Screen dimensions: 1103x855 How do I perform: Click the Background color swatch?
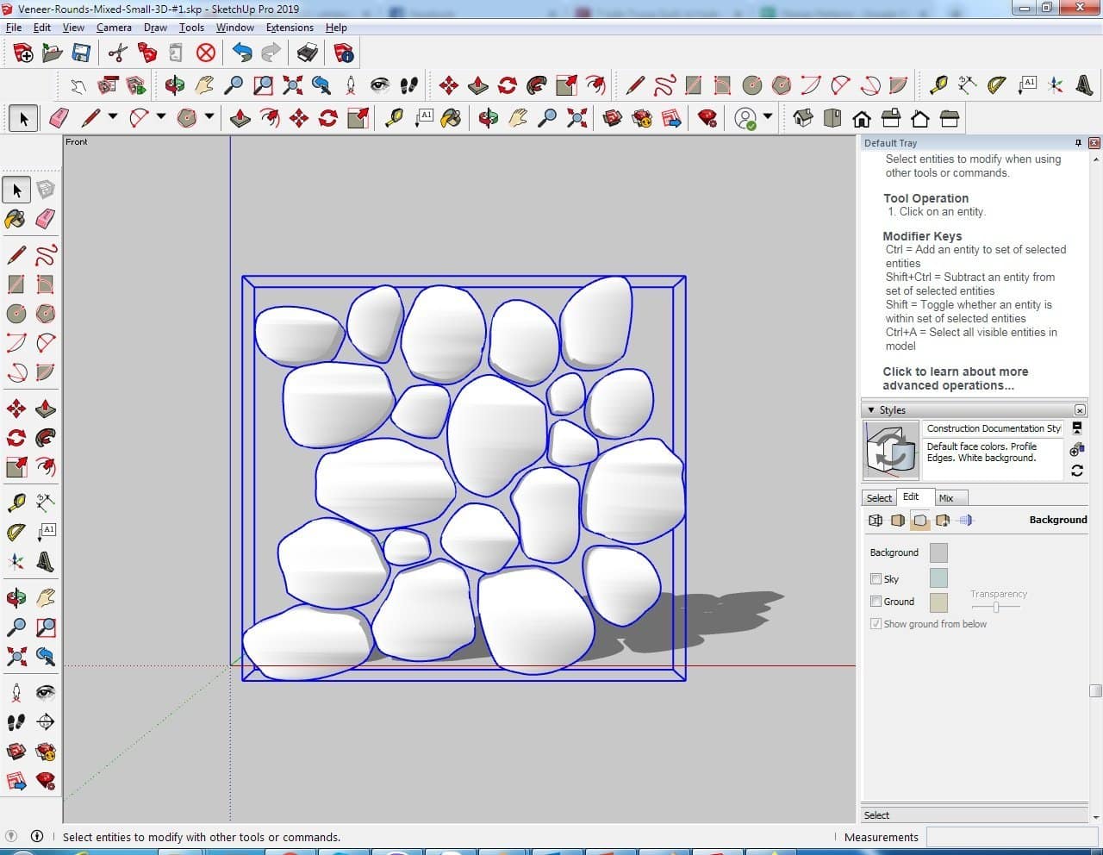pyautogui.click(x=938, y=552)
